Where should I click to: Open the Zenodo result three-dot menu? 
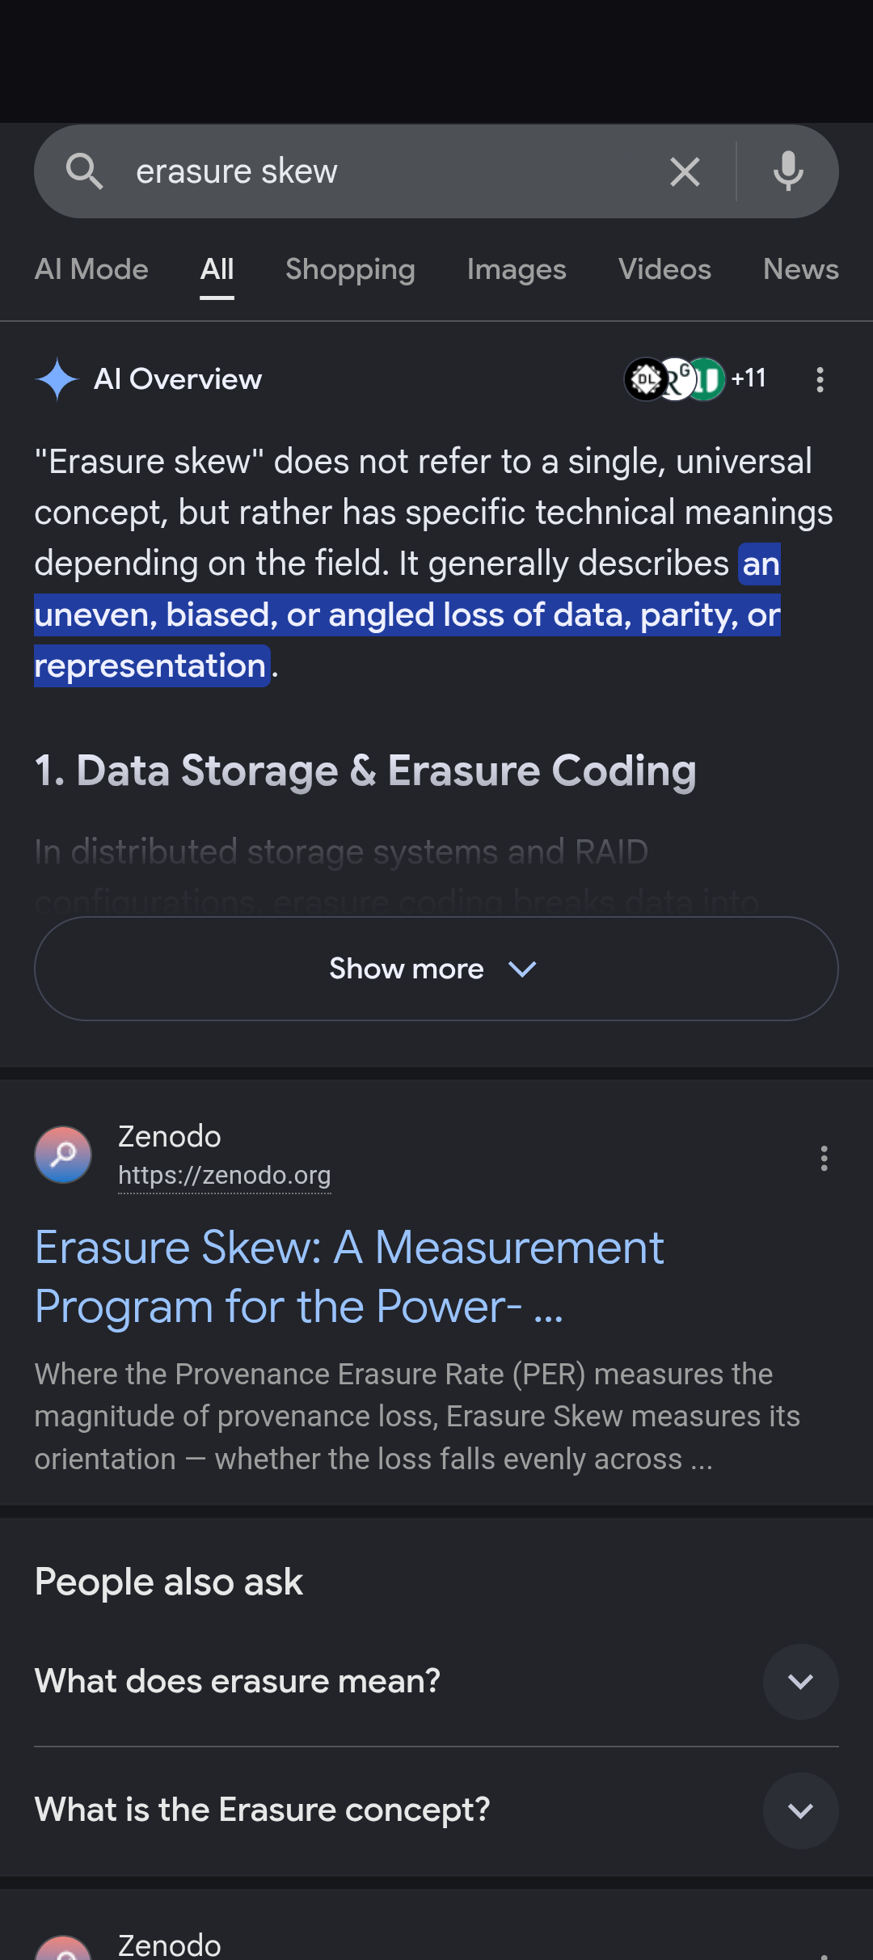(824, 1158)
